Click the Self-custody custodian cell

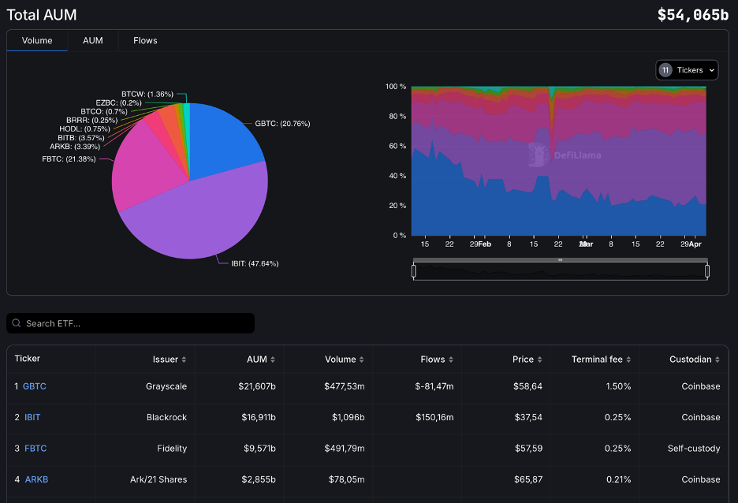(694, 449)
